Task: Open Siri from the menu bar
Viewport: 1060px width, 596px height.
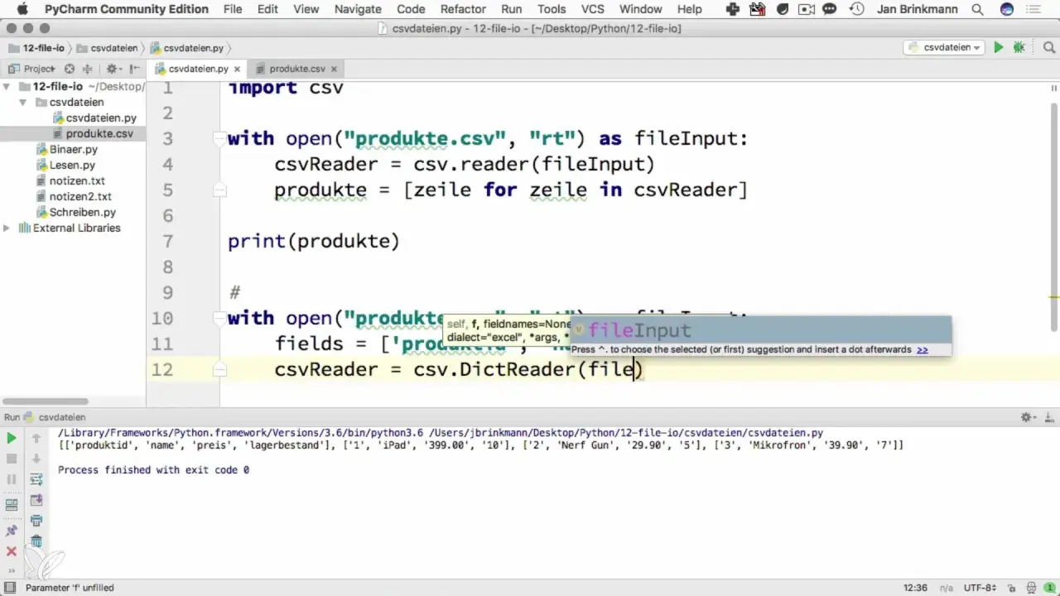Action: (x=1006, y=9)
